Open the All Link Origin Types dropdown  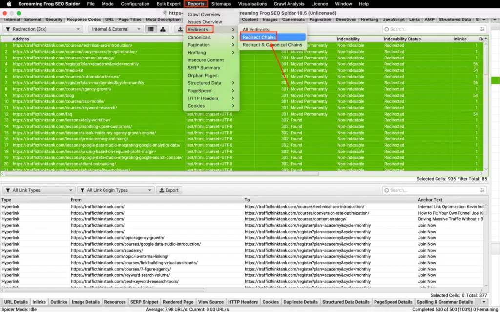(x=115, y=190)
